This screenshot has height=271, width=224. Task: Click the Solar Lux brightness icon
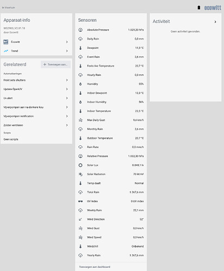(x=80, y=165)
